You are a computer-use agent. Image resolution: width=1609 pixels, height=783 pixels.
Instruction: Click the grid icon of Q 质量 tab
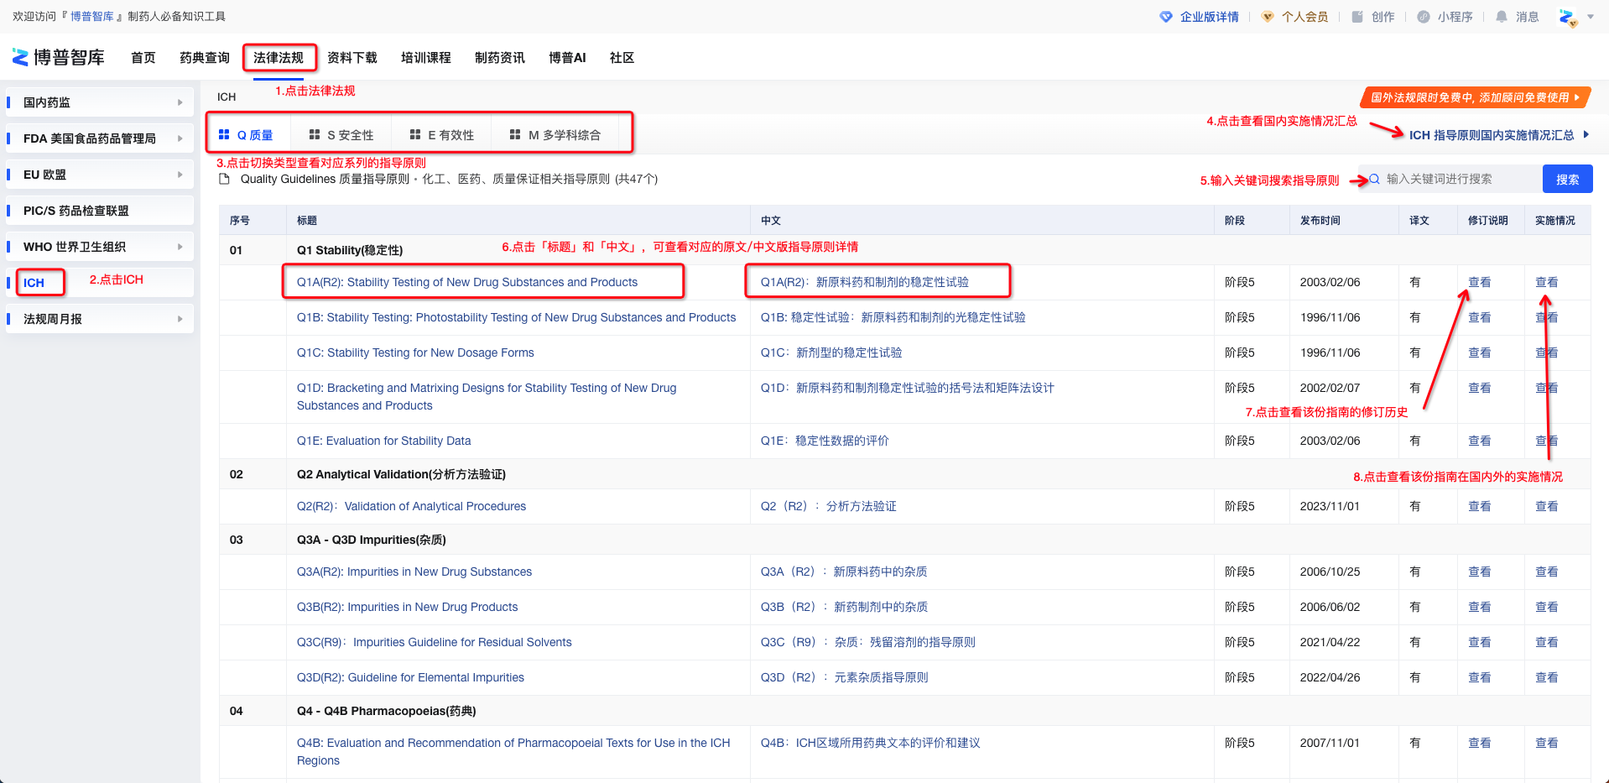[x=224, y=134]
